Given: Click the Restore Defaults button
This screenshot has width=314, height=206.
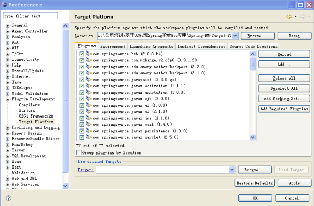Looking at the screenshot, I should click(x=255, y=183).
